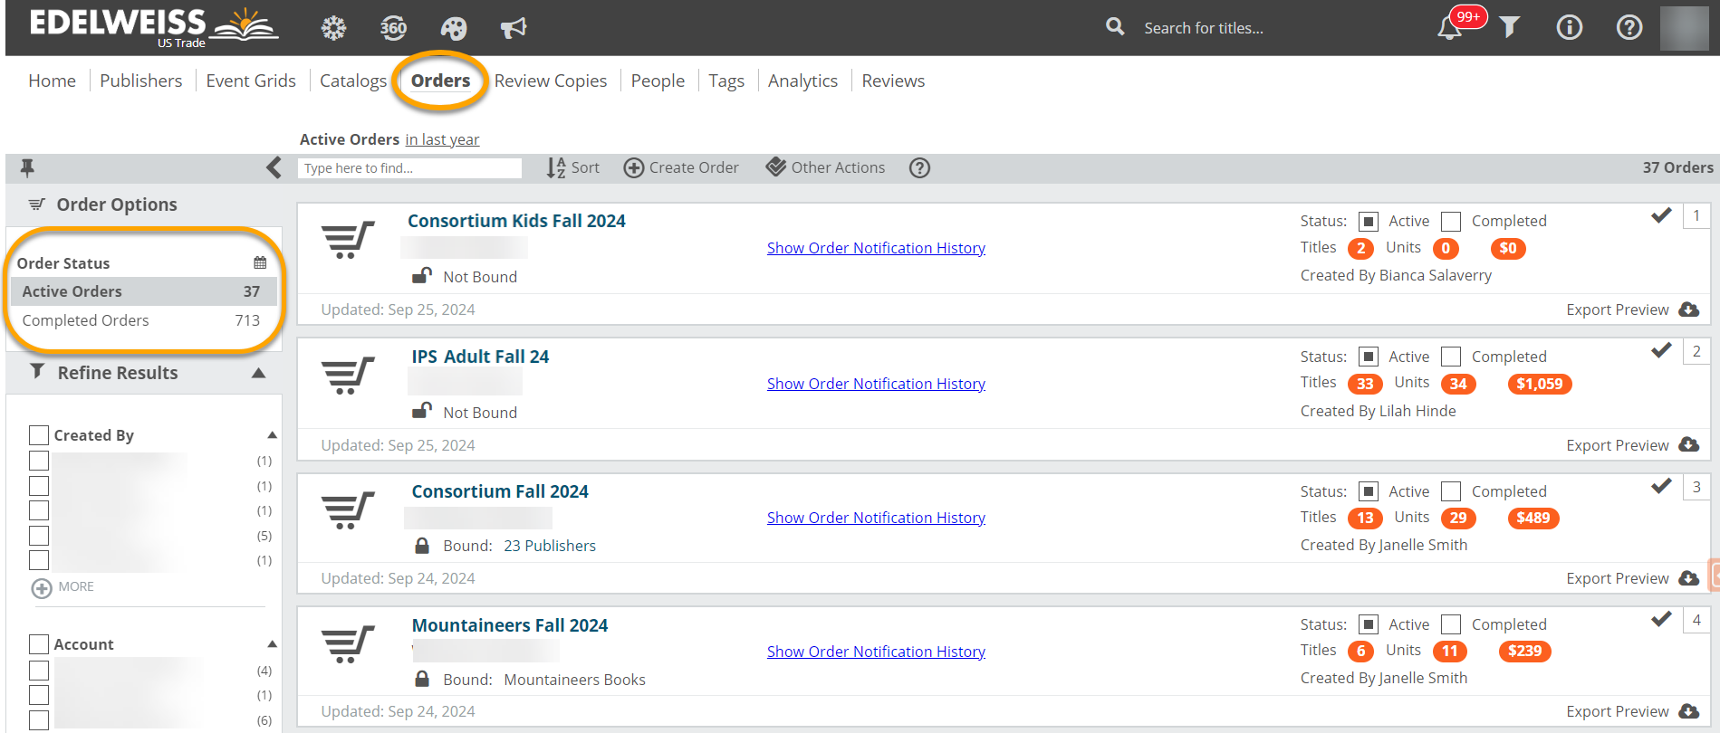Mark Consortium Kids Fall 2024 as Completed
Screen dimensions: 1720x733
point(1451,221)
